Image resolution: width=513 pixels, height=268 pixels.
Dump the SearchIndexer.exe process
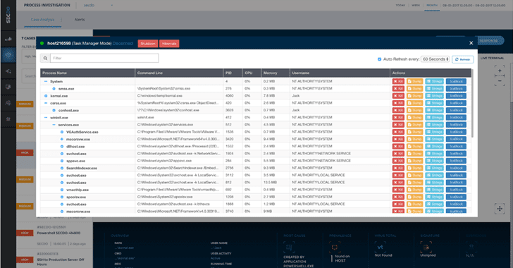414,168
